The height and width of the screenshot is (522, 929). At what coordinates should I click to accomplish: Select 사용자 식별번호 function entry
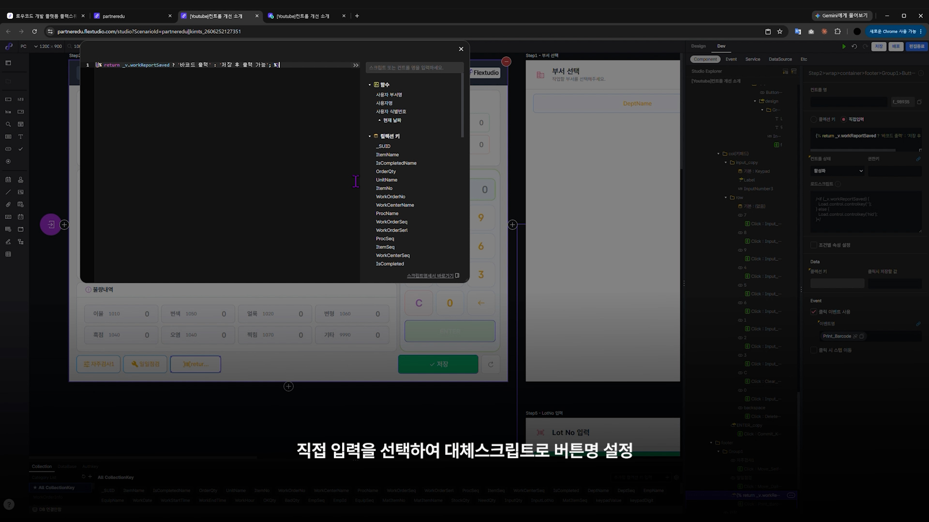click(391, 112)
